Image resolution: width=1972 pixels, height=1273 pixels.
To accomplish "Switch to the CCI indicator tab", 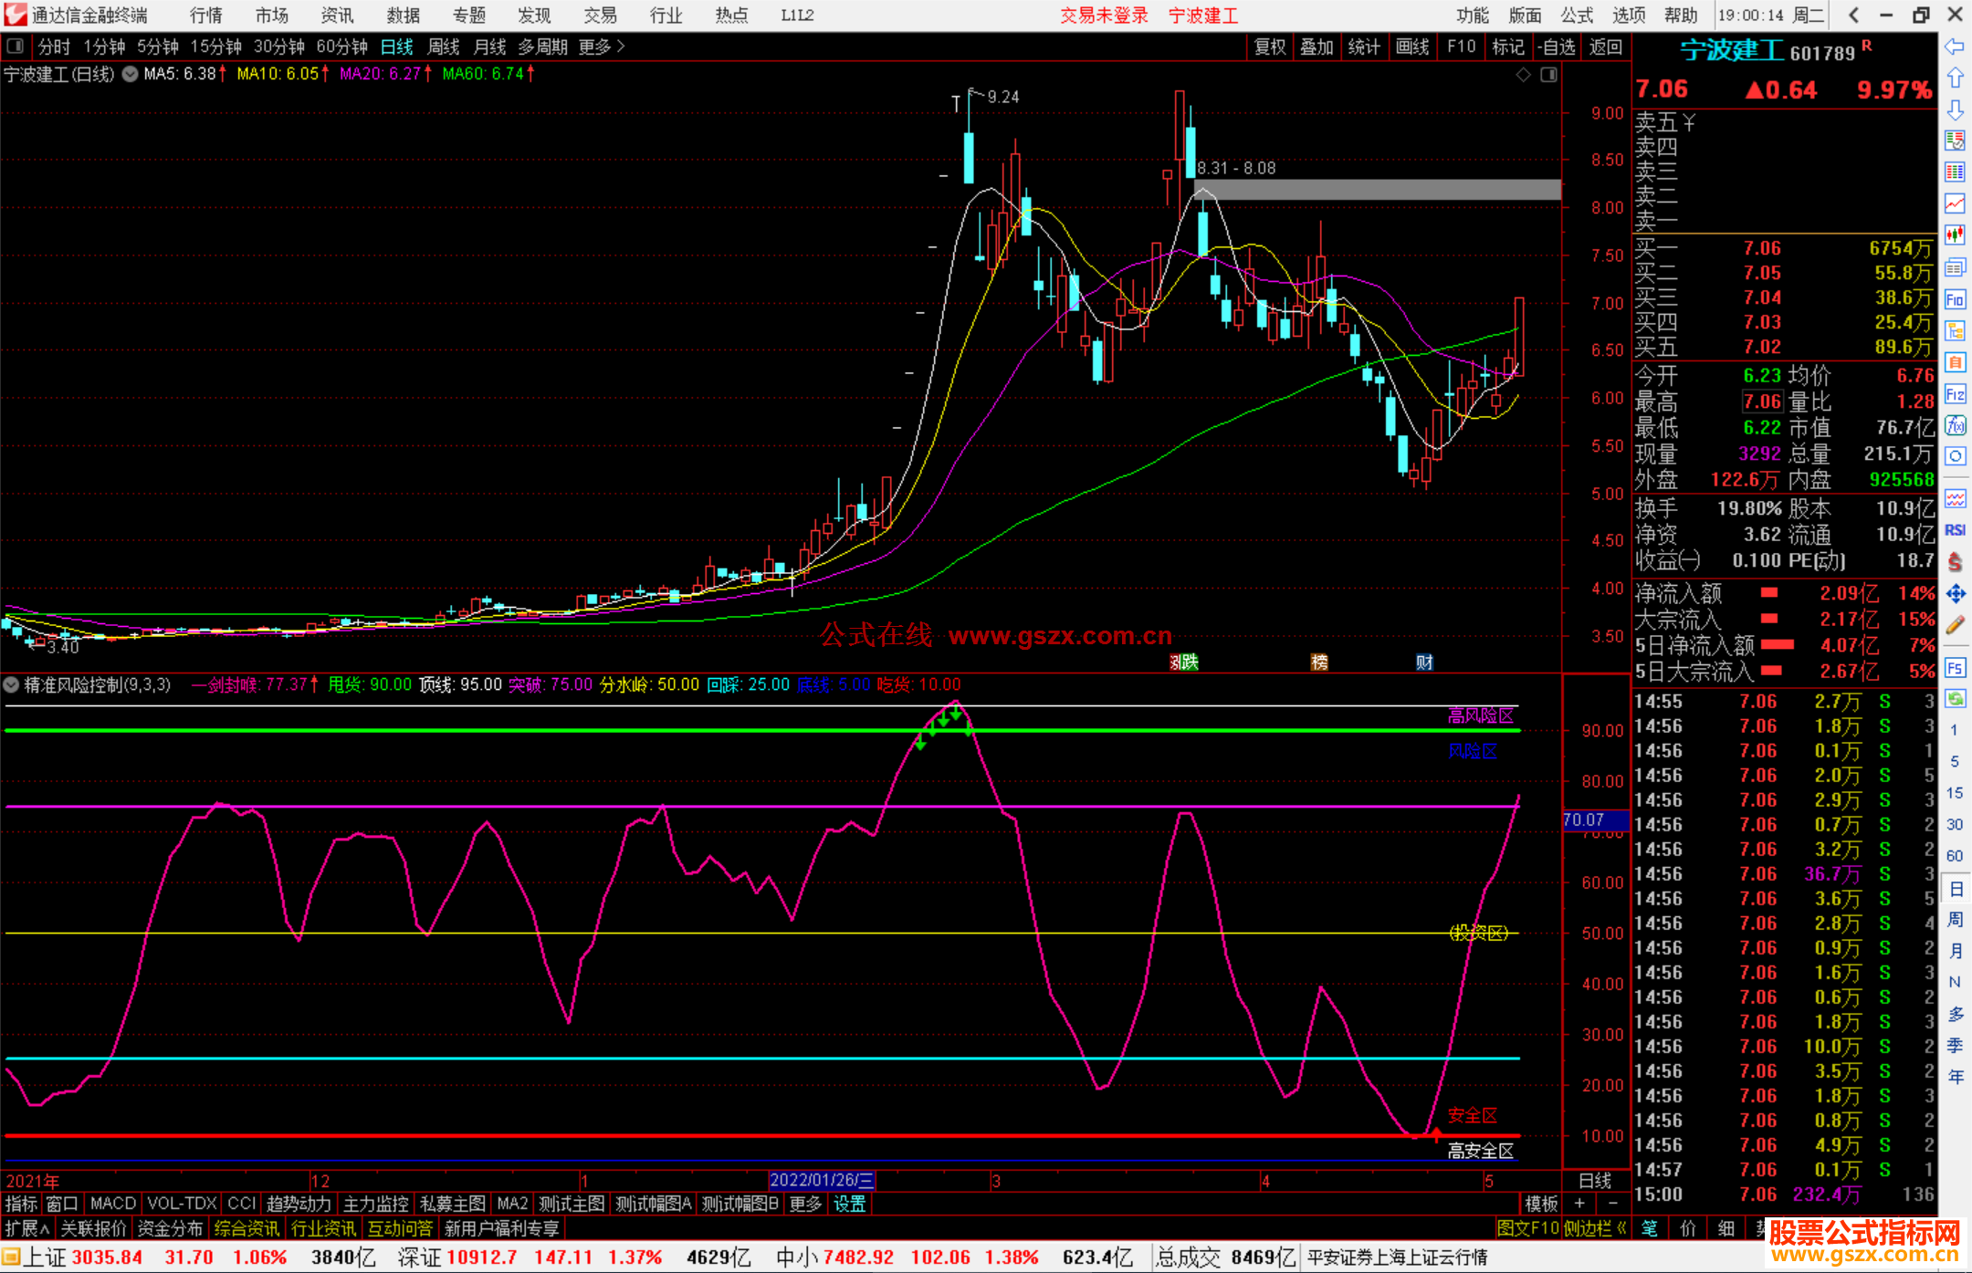I will (242, 1204).
